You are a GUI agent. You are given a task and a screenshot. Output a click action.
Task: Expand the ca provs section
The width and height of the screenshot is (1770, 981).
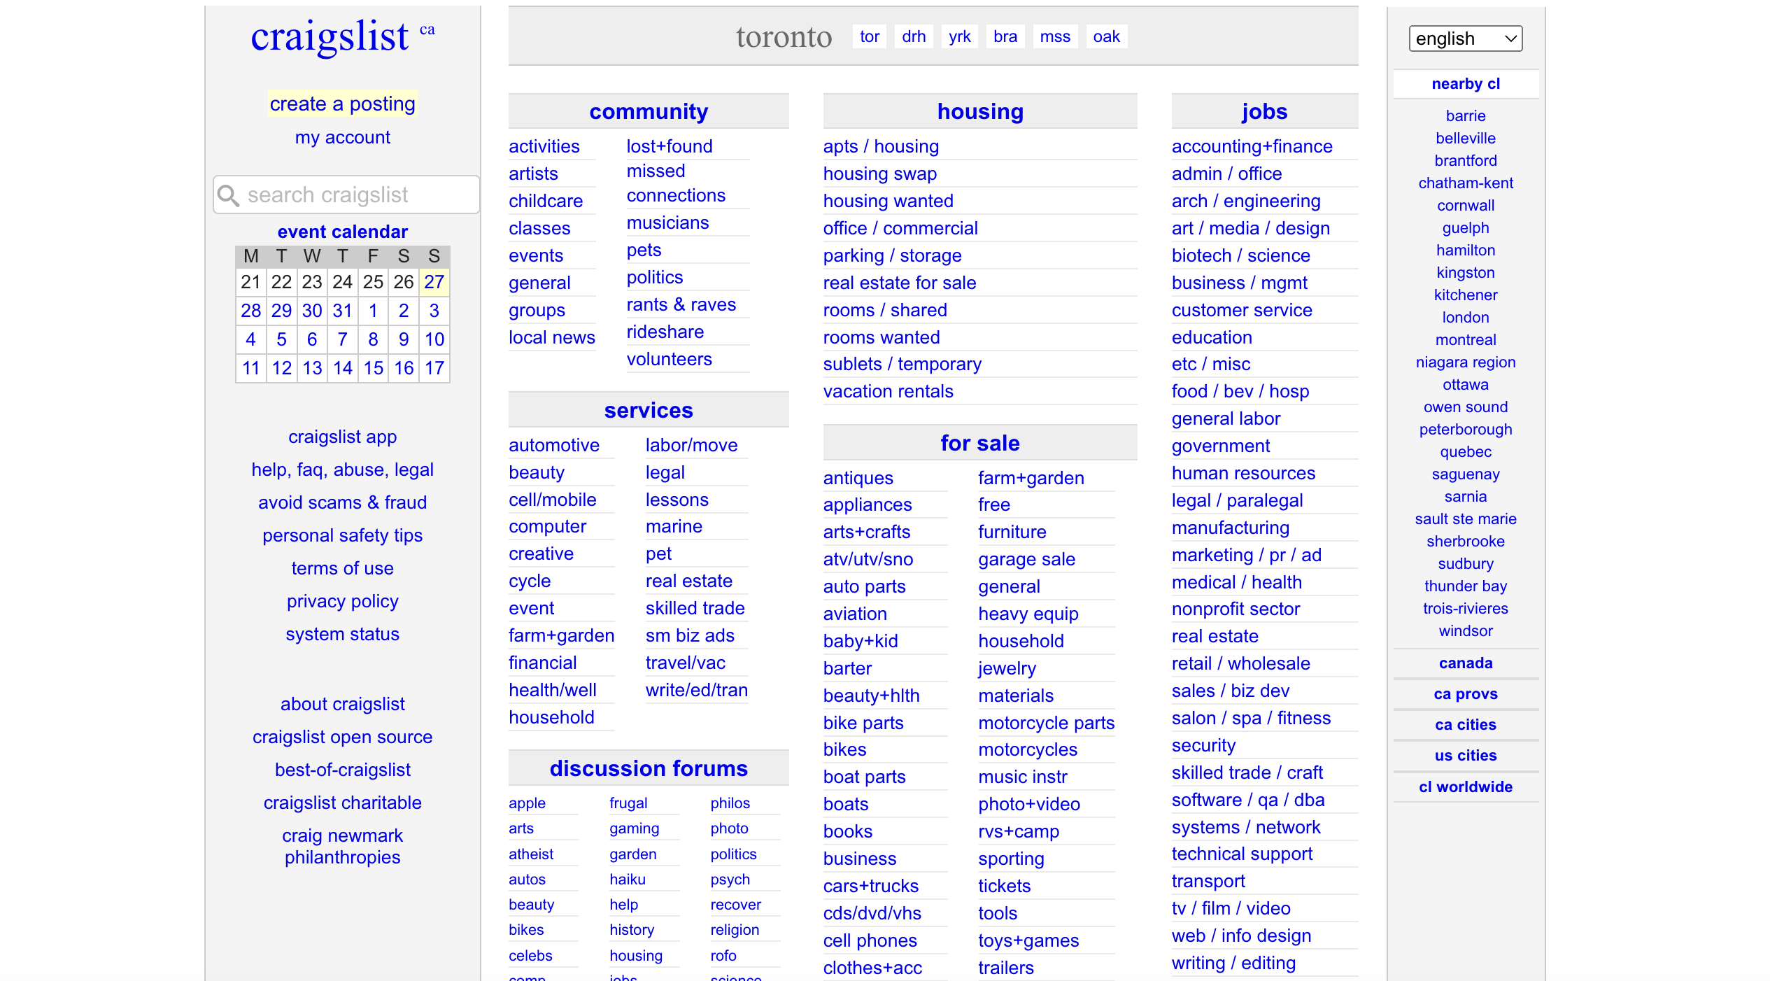tap(1465, 694)
